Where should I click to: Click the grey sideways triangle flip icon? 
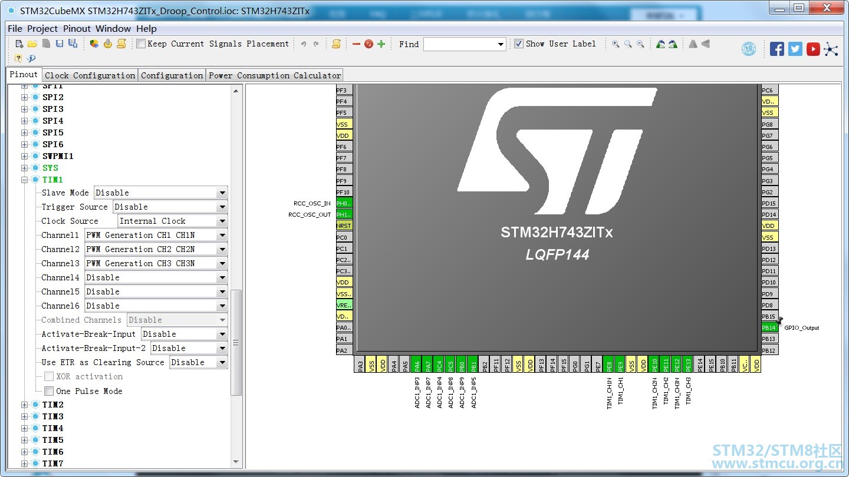705,44
